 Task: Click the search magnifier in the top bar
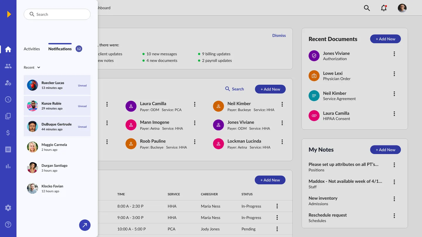[367, 8]
